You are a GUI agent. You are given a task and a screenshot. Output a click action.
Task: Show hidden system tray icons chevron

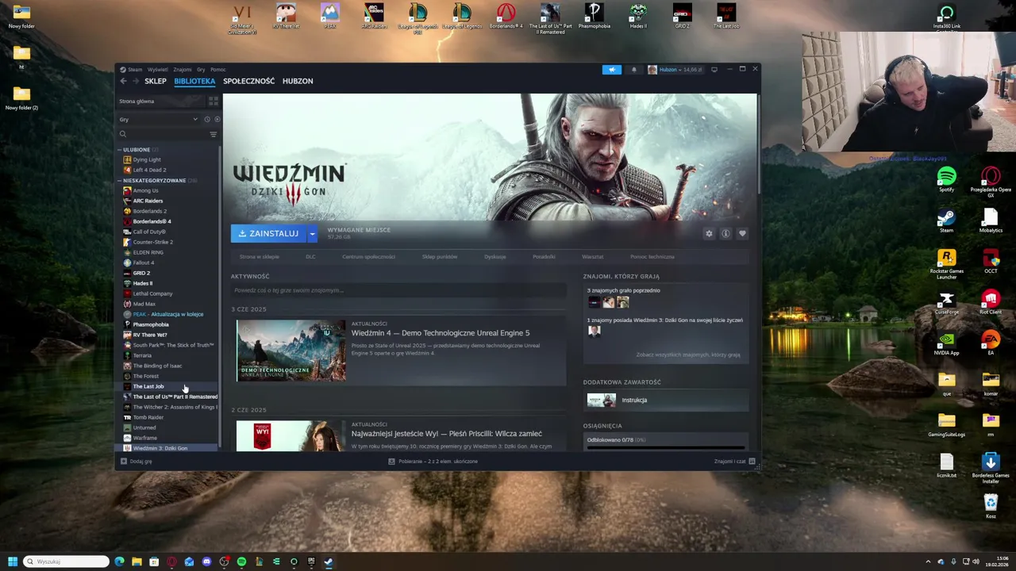[928, 561]
